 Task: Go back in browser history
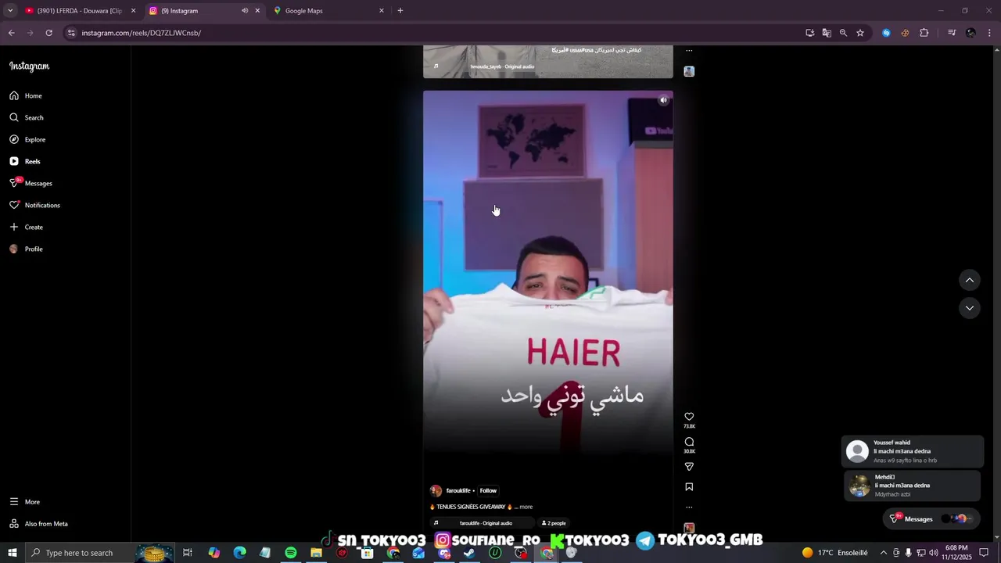click(x=11, y=33)
